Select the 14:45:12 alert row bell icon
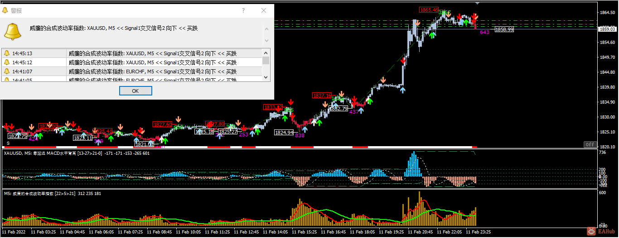 click(x=7, y=62)
